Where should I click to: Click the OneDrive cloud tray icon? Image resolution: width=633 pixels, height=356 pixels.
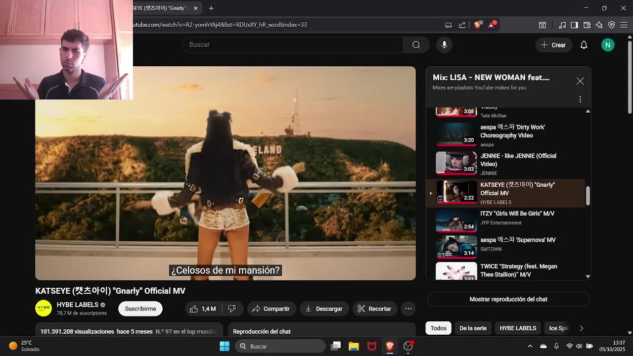(x=543, y=346)
